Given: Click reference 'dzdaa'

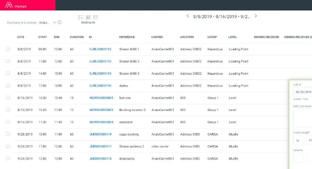Looking at the screenshot, I should pyautogui.click(x=123, y=86).
